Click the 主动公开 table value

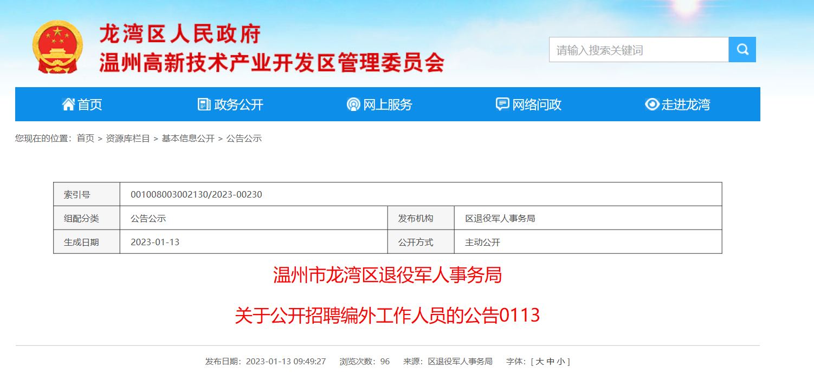[x=482, y=242]
